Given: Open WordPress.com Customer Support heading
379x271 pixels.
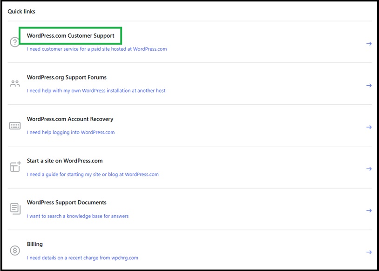Looking at the screenshot, I should tap(70, 36).
